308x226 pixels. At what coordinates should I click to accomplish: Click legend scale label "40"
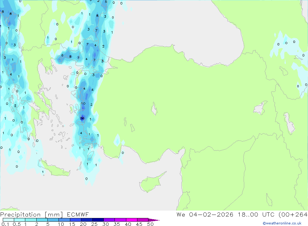click(x=128, y=224)
